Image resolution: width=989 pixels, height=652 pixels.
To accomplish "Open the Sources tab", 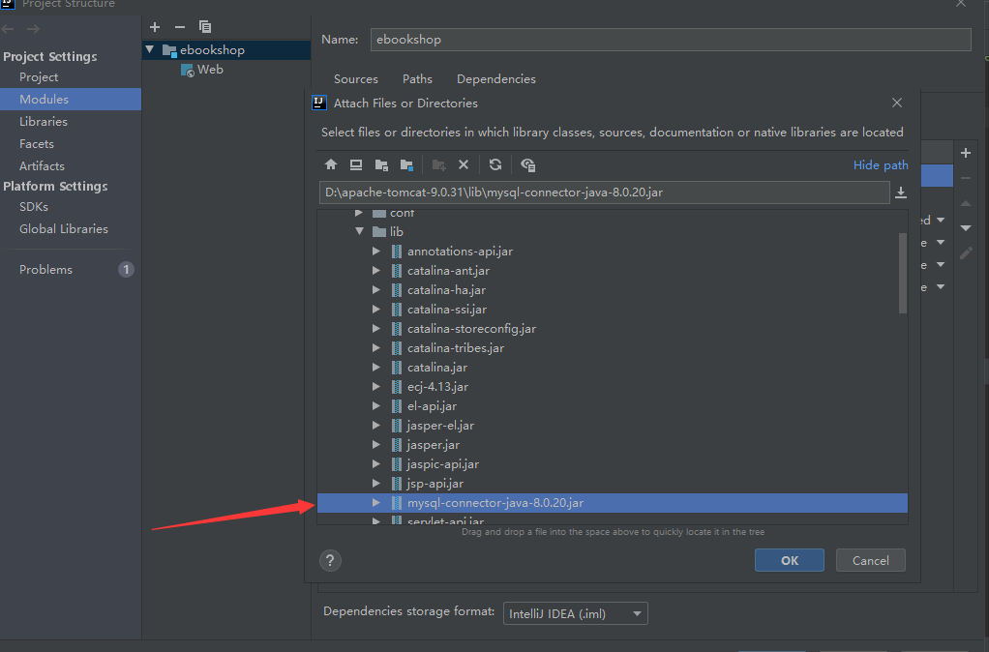I will (355, 78).
